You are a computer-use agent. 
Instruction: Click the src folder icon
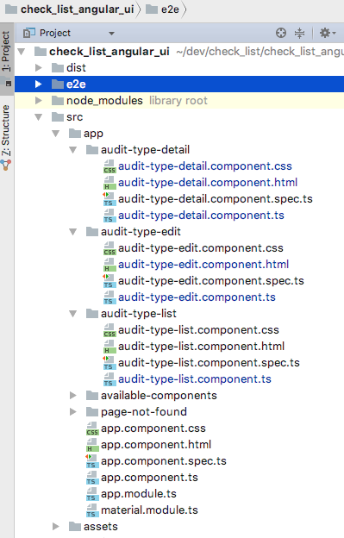click(x=58, y=117)
